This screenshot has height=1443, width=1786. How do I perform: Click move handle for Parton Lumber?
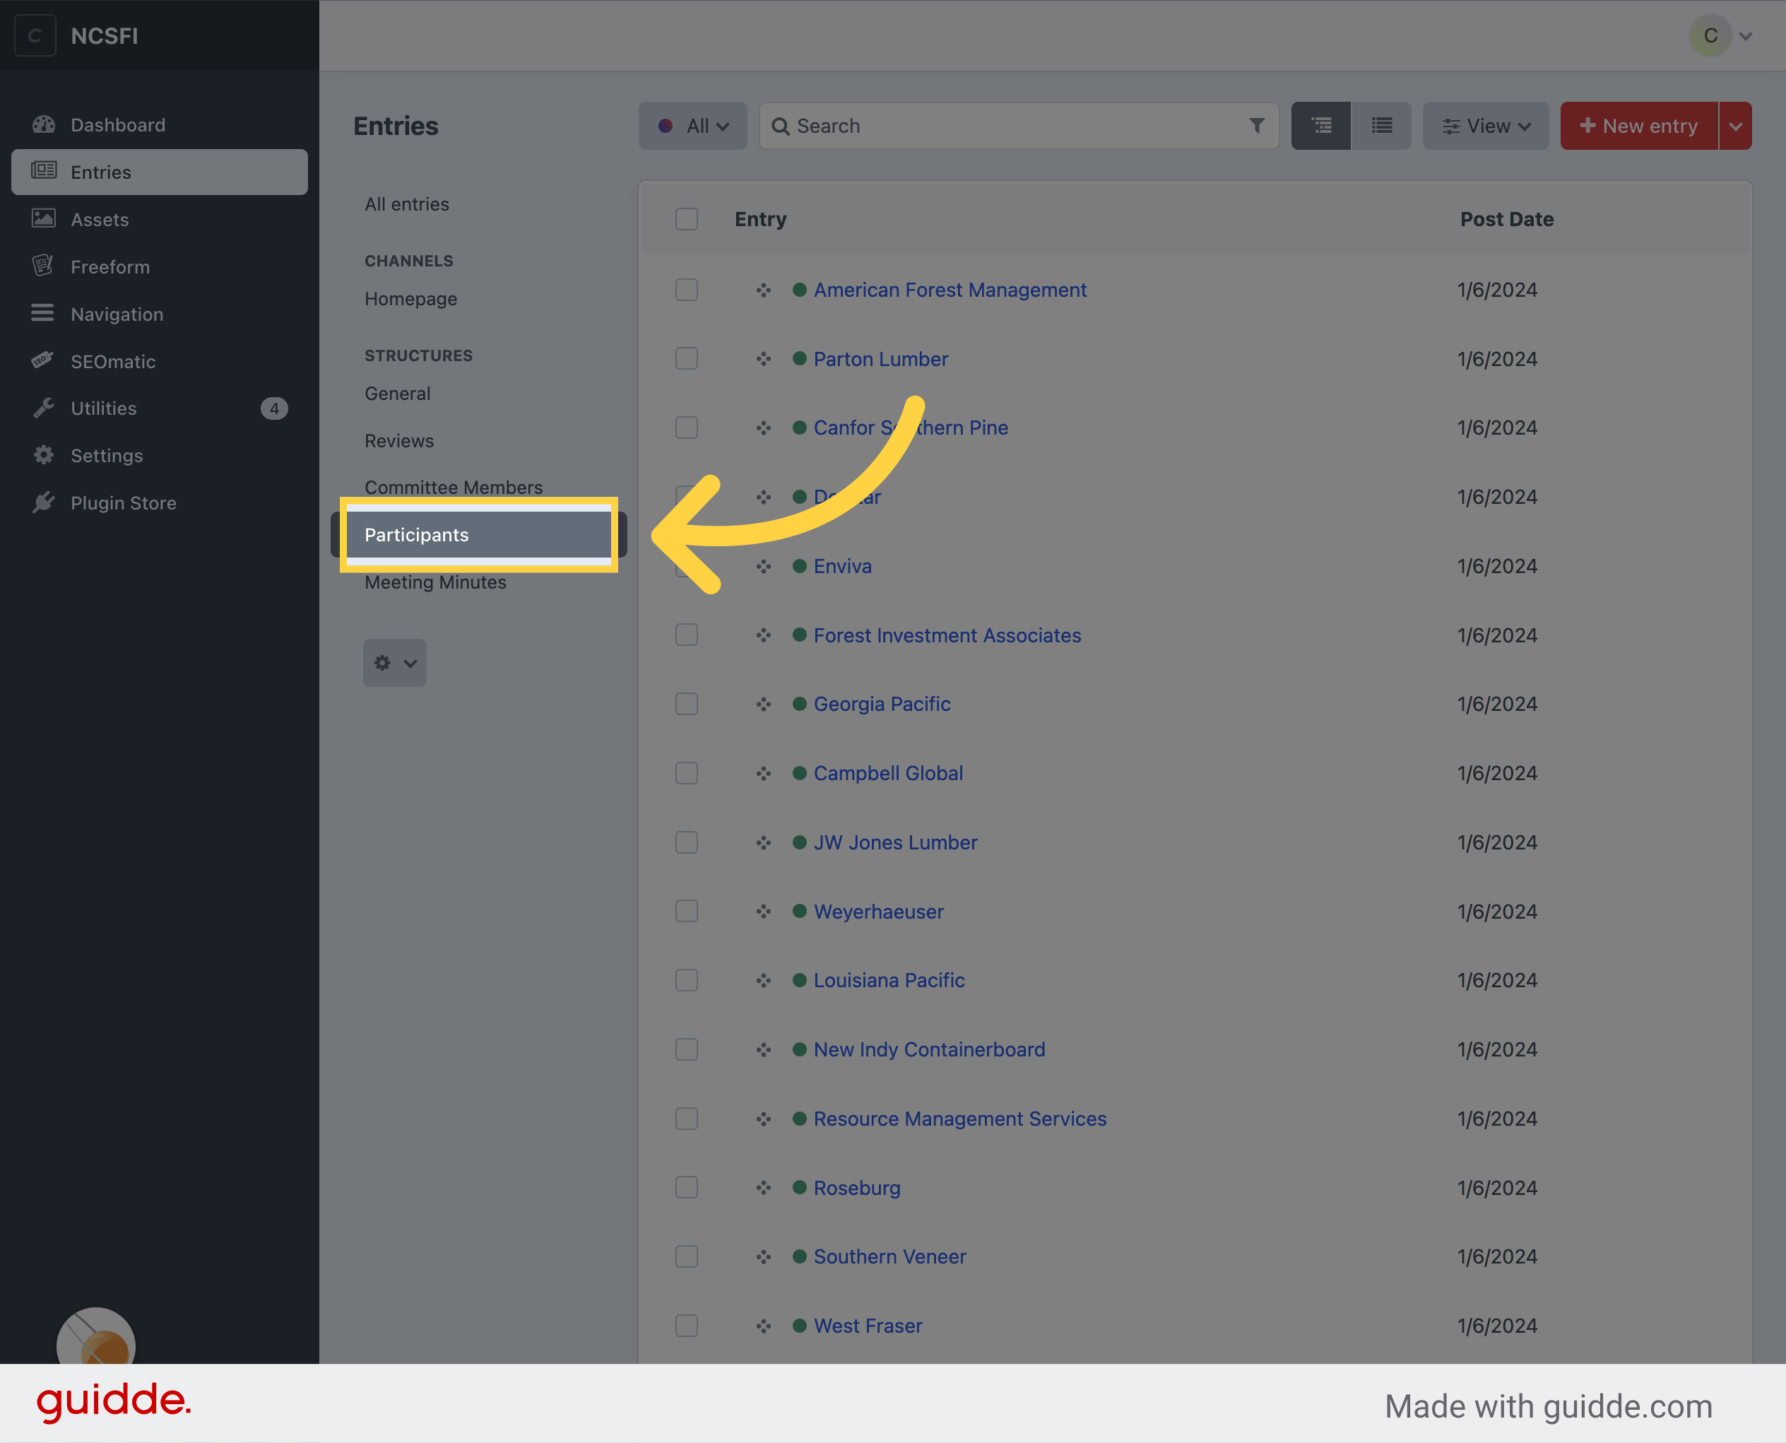(x=764, y=359)
